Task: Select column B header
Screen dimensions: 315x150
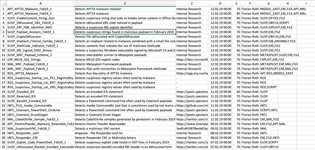Action: (125, 3)
